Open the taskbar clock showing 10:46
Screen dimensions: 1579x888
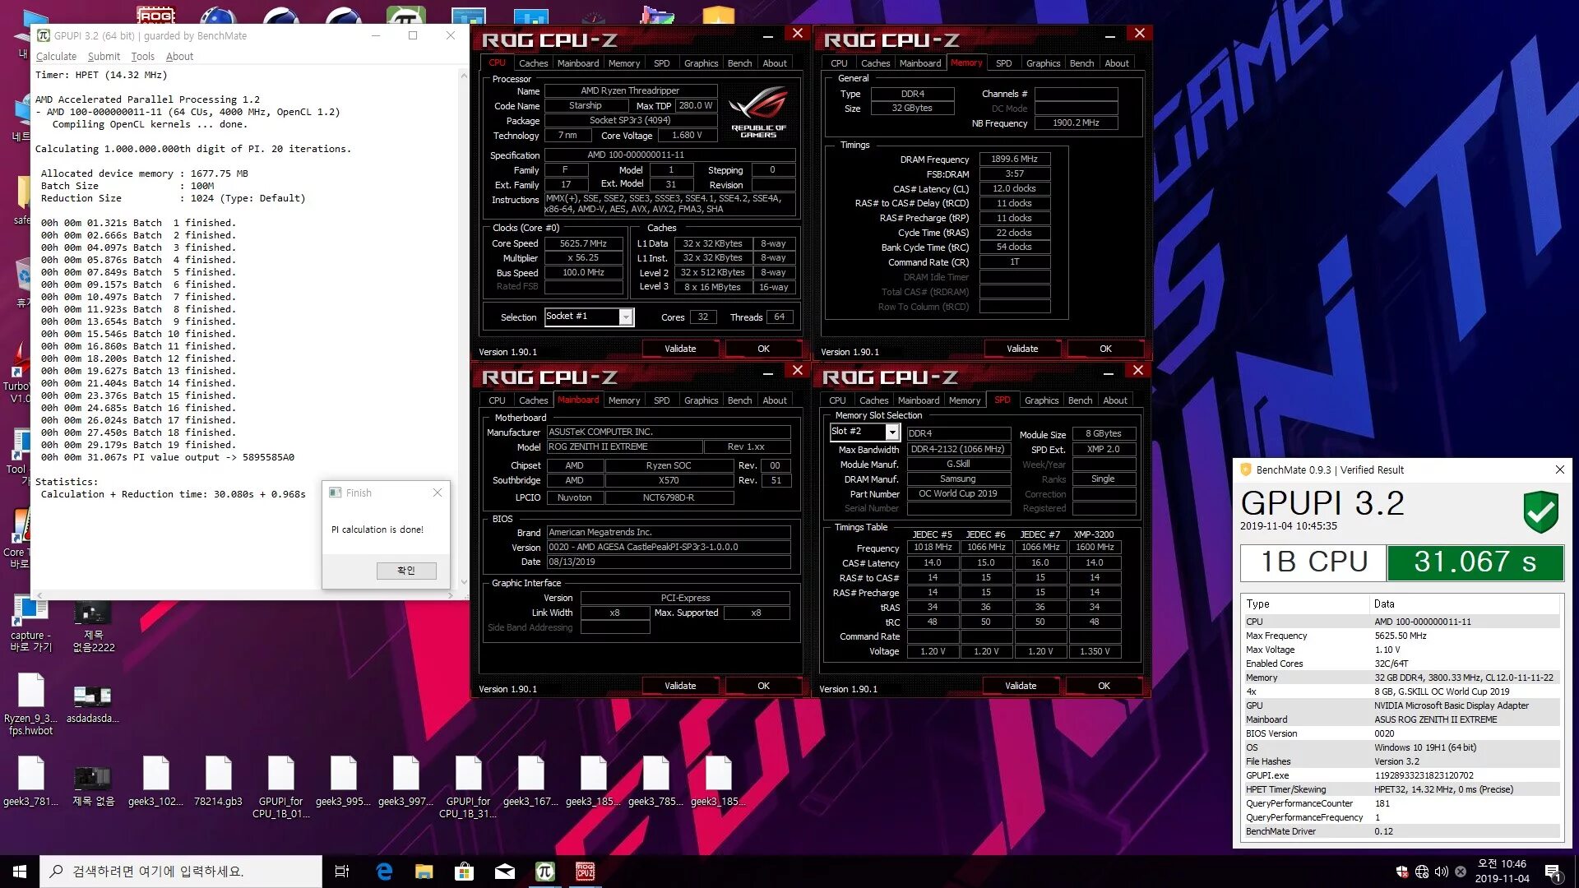pos(1502,872)
